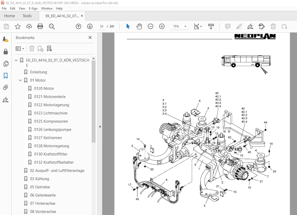Click the edit stamp toolbar icon

(x=261, y=26)
